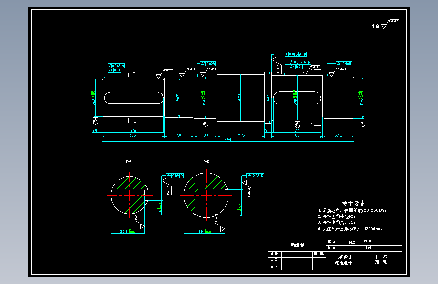
Task: Select the 0.012 A runout tolerance frame
Action: coord(116,66)
